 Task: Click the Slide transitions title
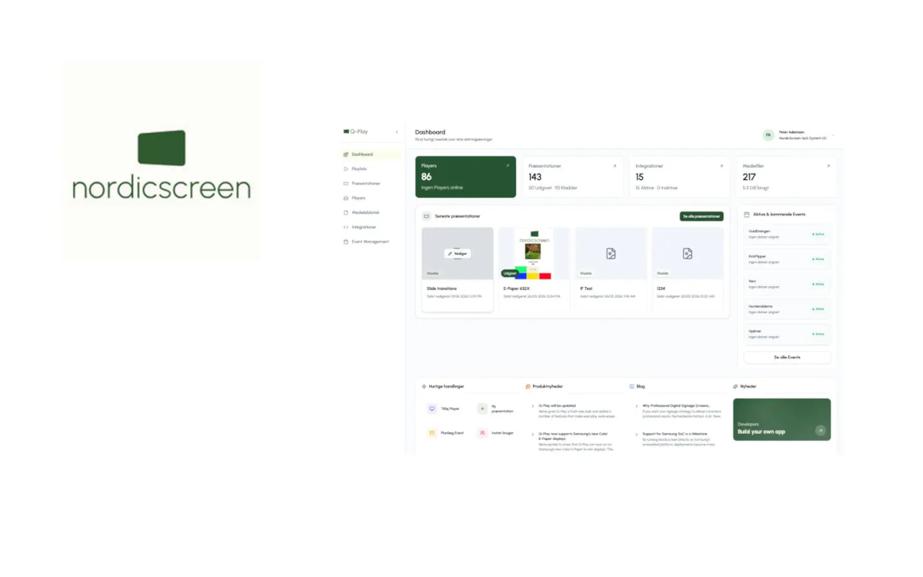tap(442, 288)
